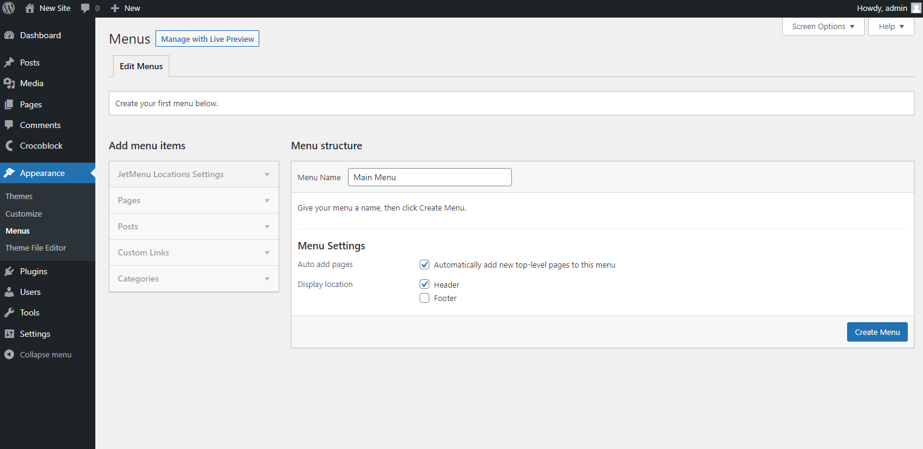Visit New Site link in admin bar
Screen dimensions: 923x449
click(x=55, y=8)
